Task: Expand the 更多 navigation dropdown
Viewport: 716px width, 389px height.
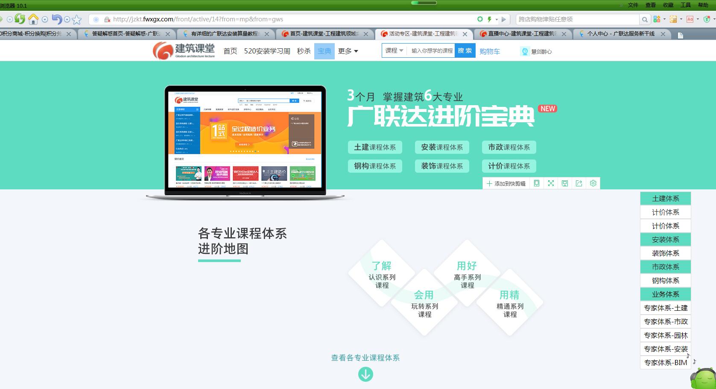Action: click(348, 51)
